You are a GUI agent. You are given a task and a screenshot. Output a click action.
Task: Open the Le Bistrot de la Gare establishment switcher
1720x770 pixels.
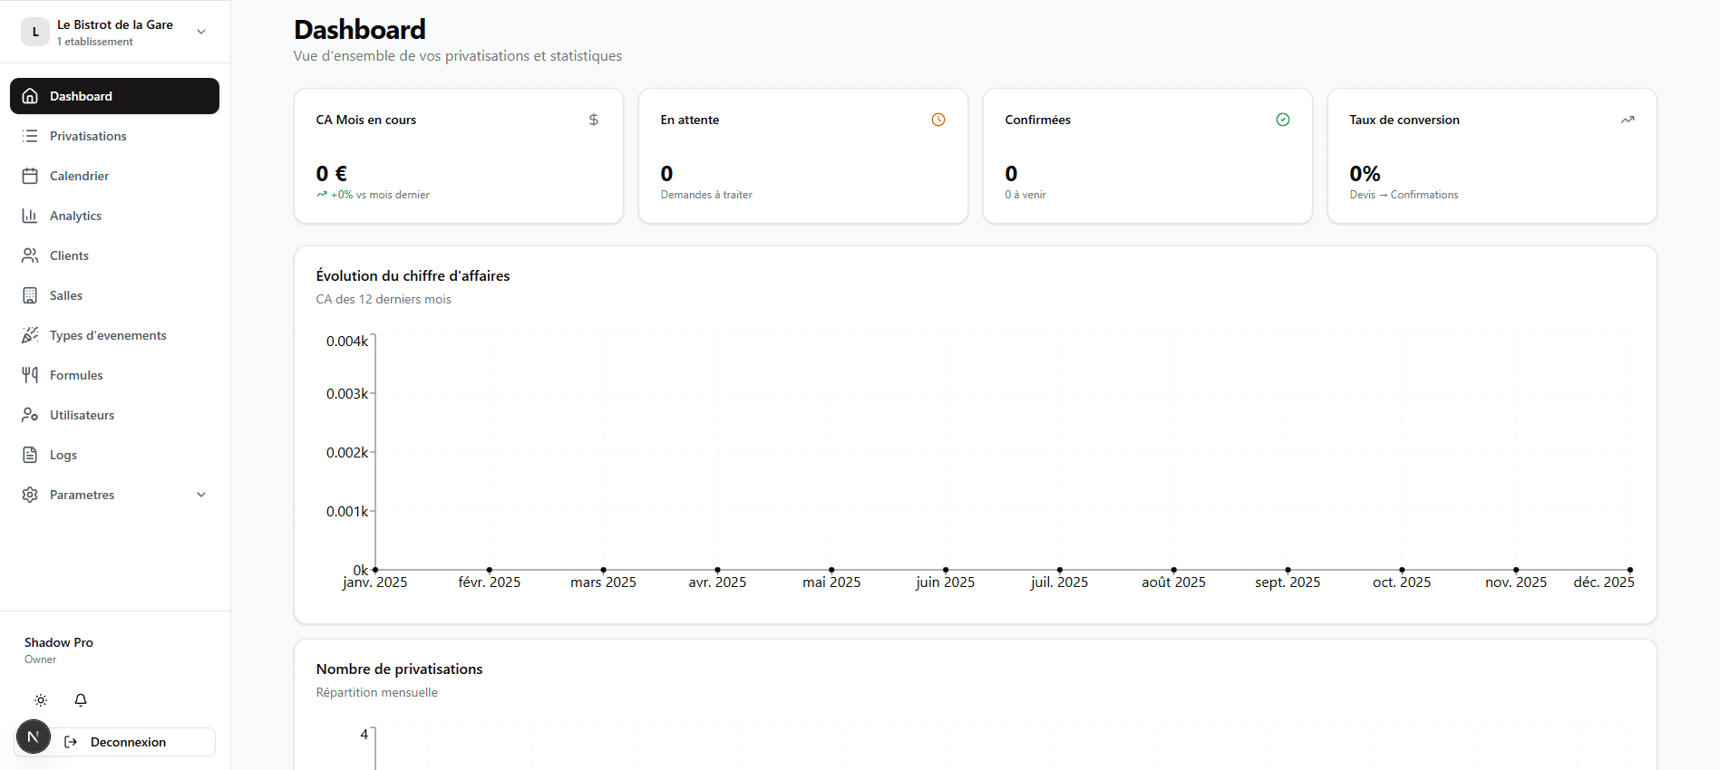(114, 32)
